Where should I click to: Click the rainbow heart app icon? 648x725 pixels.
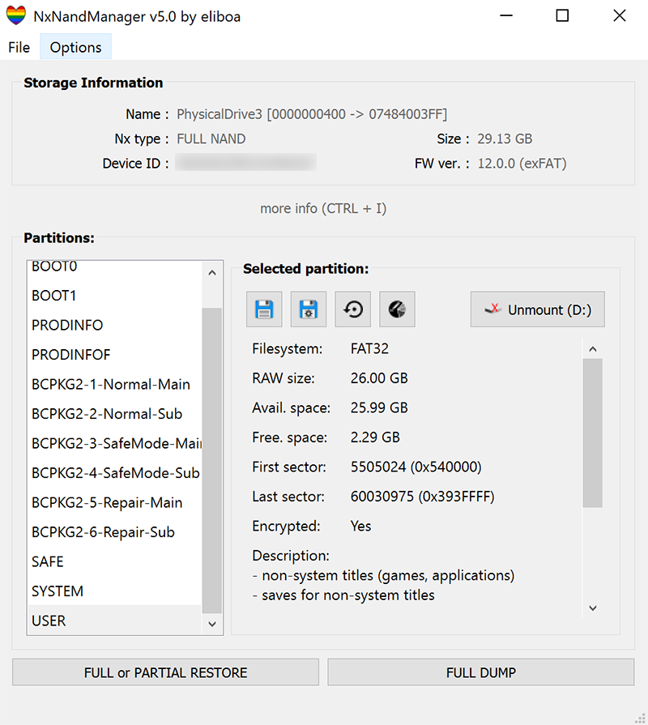16,16
